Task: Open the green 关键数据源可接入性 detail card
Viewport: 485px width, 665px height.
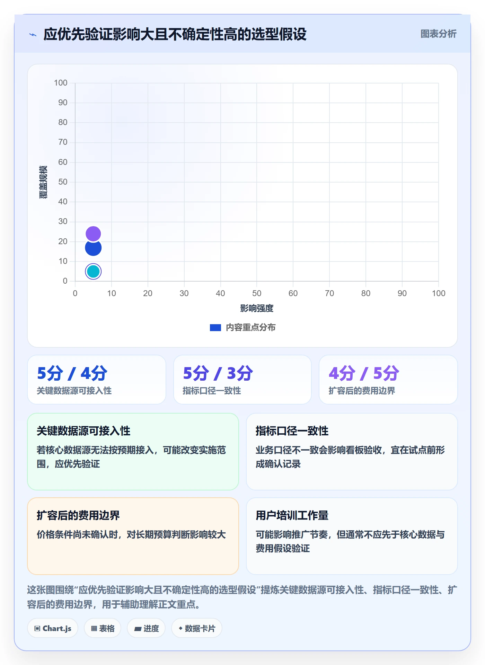Action: [133, 452]
